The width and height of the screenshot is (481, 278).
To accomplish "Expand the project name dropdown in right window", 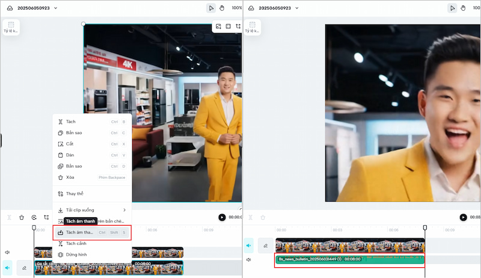I will pyautogui.click(x=296, y=8).
